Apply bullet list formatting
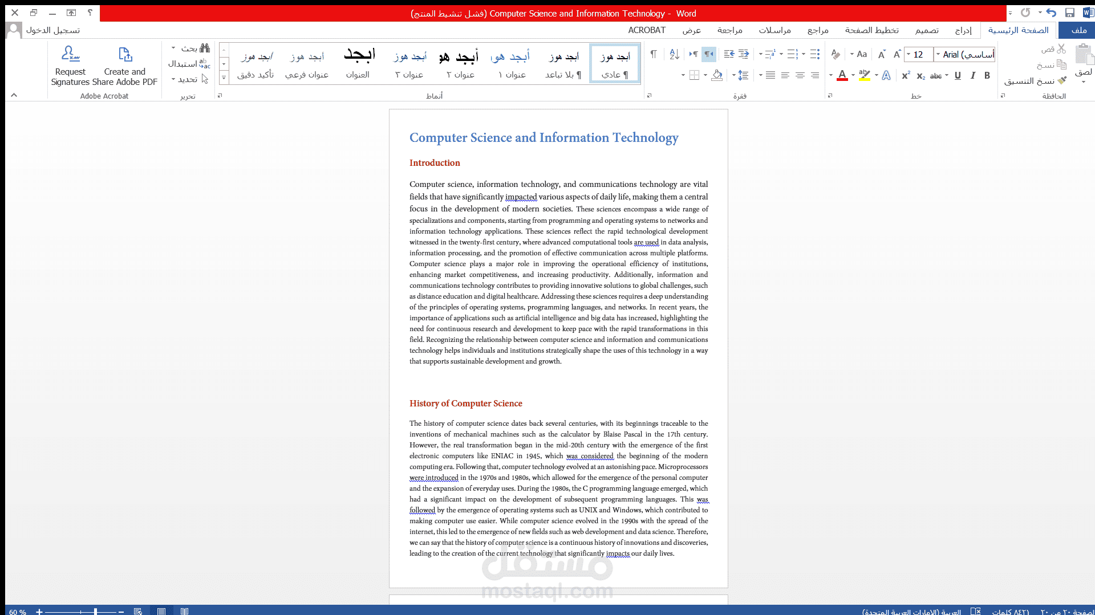Image resolution: width=1095 pixels, height=615 pixels. click(815, 54)
